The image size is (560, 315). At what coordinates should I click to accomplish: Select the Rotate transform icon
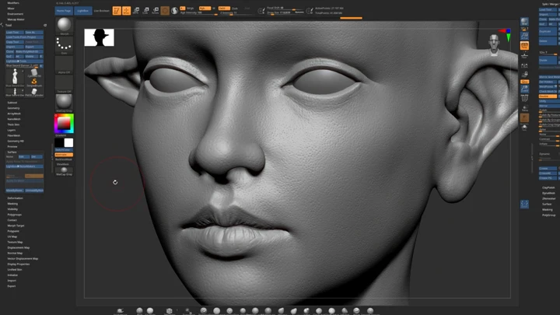(156, 11)
